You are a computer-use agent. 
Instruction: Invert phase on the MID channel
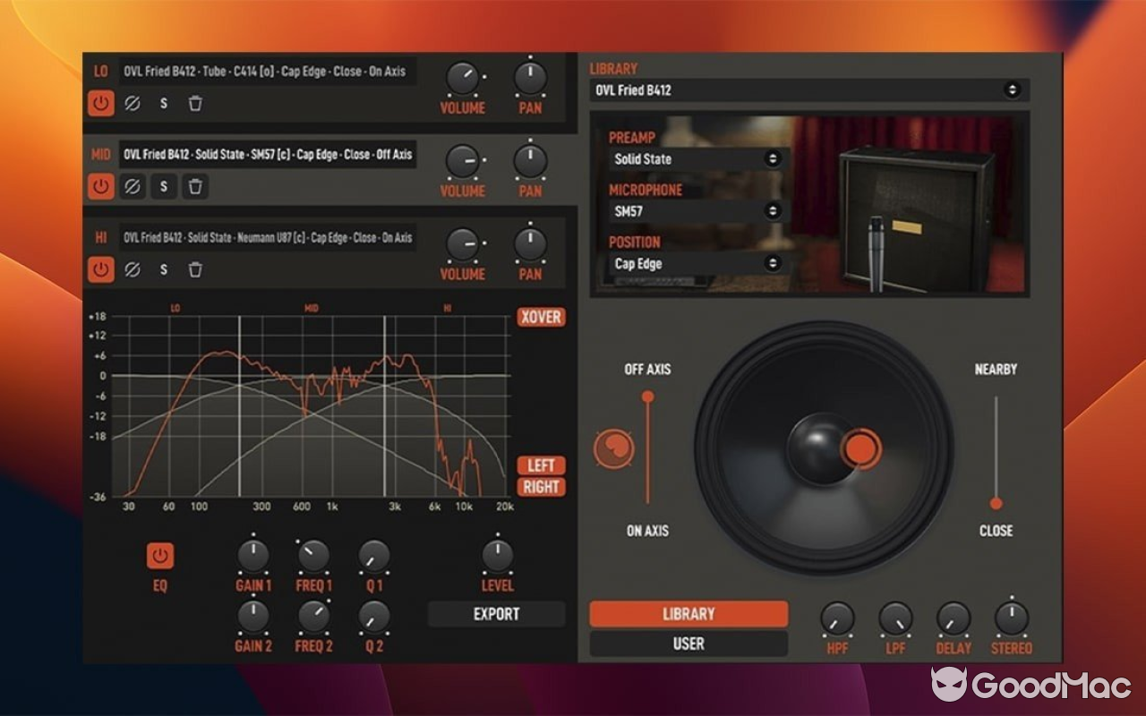point(132,187)
